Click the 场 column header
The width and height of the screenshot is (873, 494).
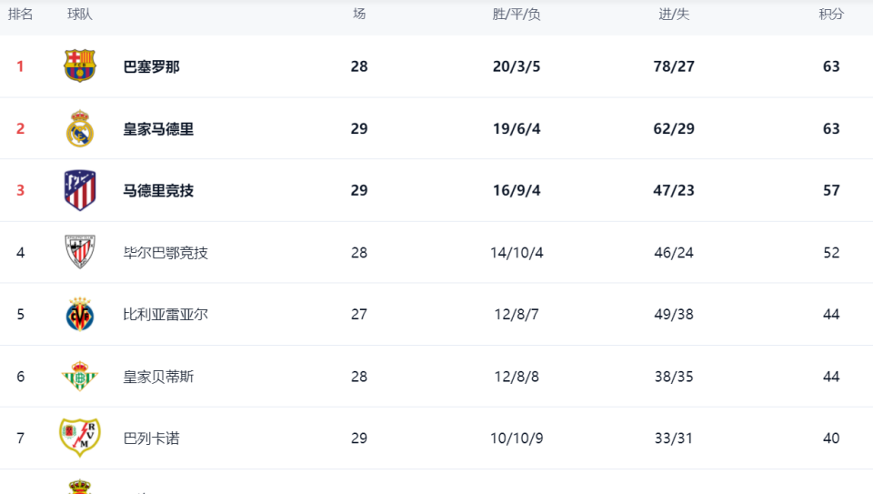359,14
